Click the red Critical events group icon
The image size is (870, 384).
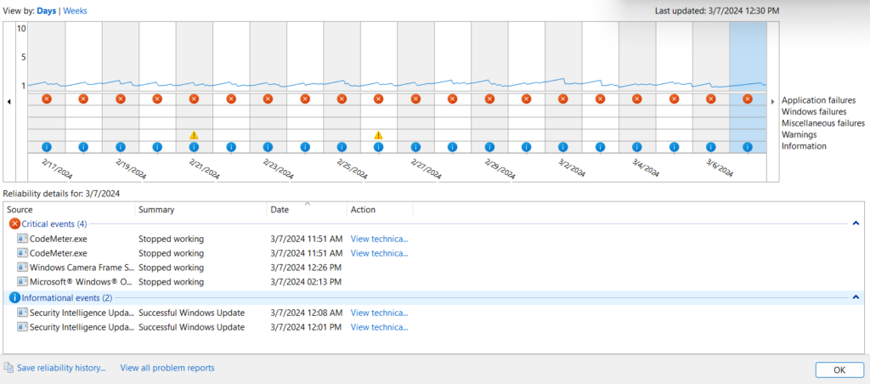(x=14, y=223)
